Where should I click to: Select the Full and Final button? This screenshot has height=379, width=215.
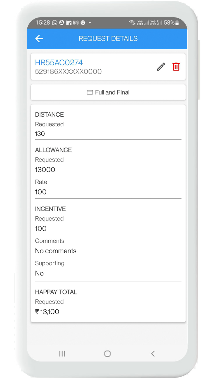click(108, 92)
